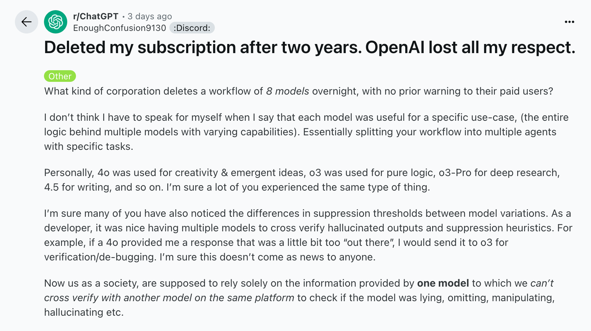The image size is (591, 331).
Task: Click the italic 'cross verify with another model' phrase
Action: tap(118, 298)
